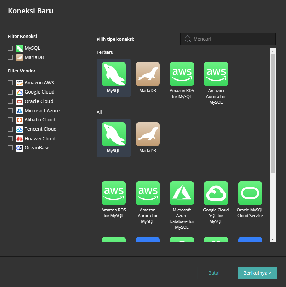
Task: Select MariaDB tile under All section
Action: coord(147,138)
